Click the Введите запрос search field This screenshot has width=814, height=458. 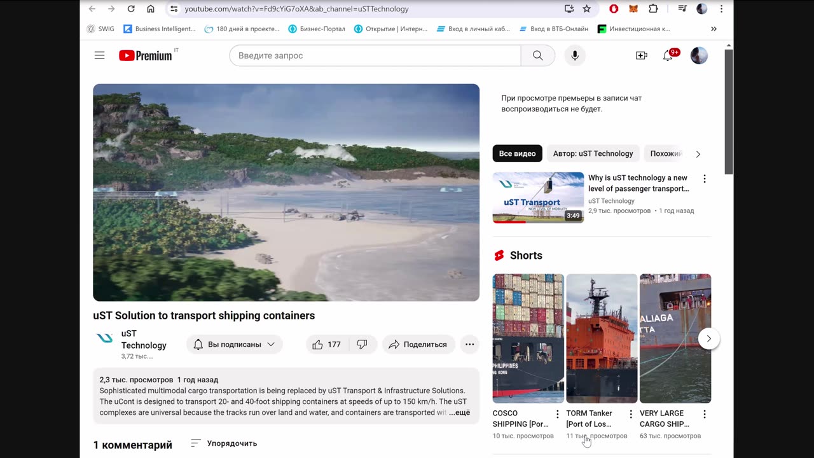(375, 55)
